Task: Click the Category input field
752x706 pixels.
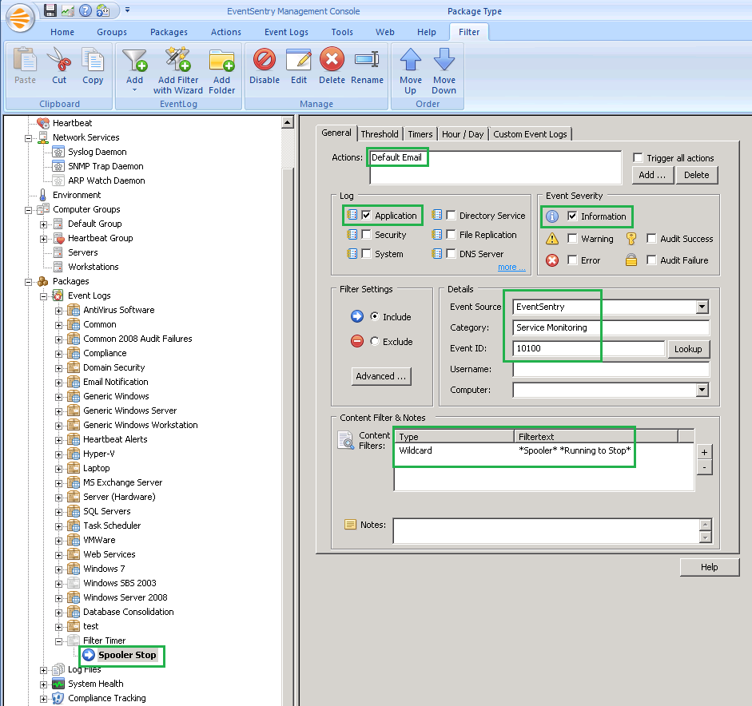Action: [x=611, y=327]
